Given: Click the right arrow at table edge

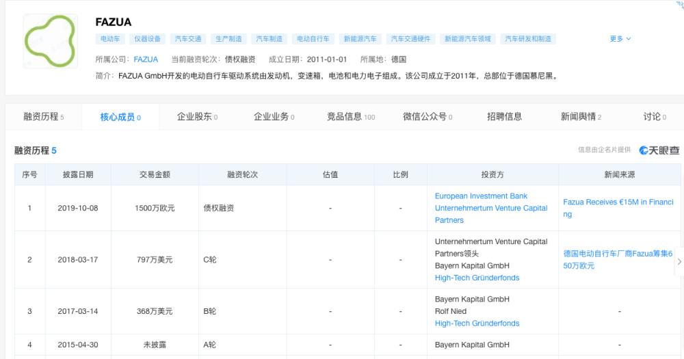Looking at the screenshot, I should pyautogui.click(x=679, y=262).
